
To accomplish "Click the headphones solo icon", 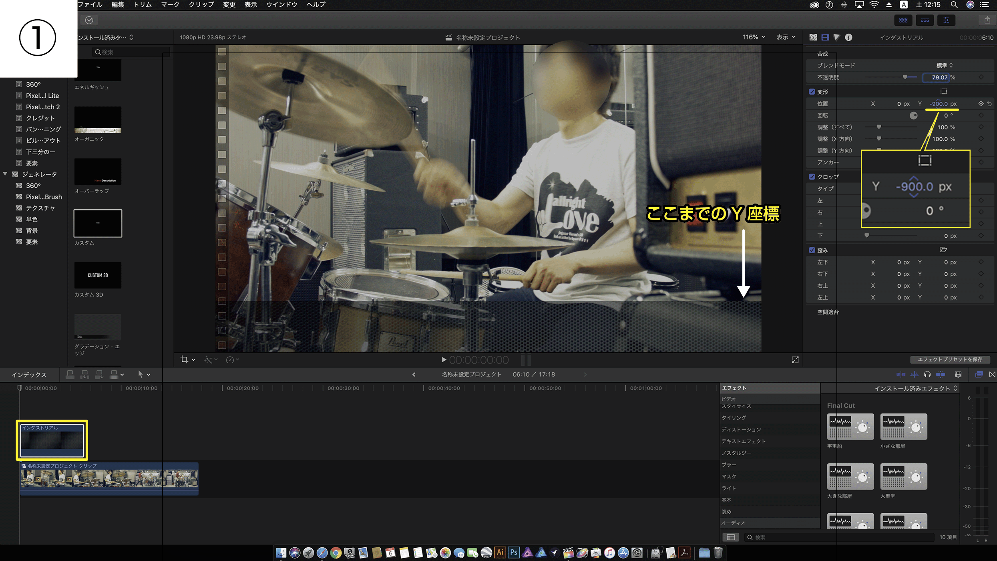I will coord(927,374).
